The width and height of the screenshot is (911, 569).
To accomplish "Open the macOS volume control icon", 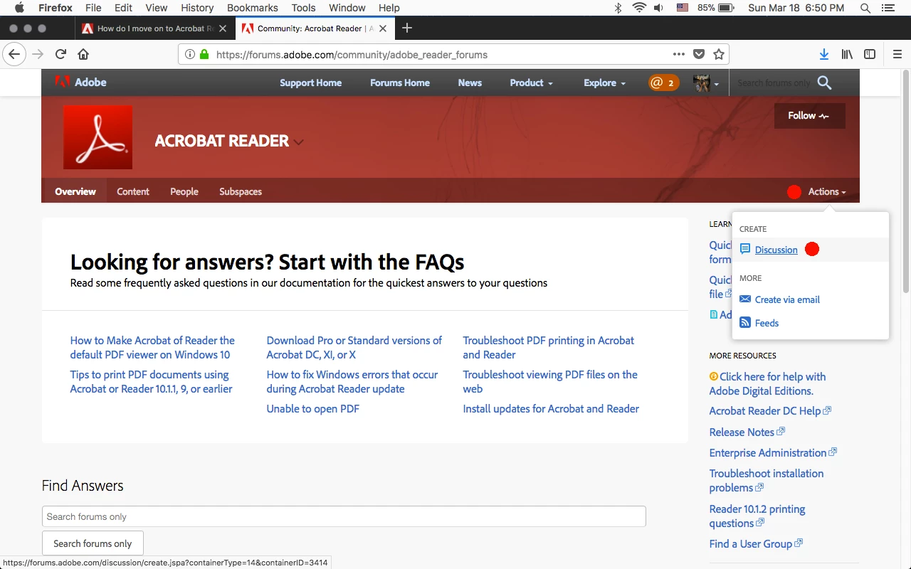I will [659, 8].
